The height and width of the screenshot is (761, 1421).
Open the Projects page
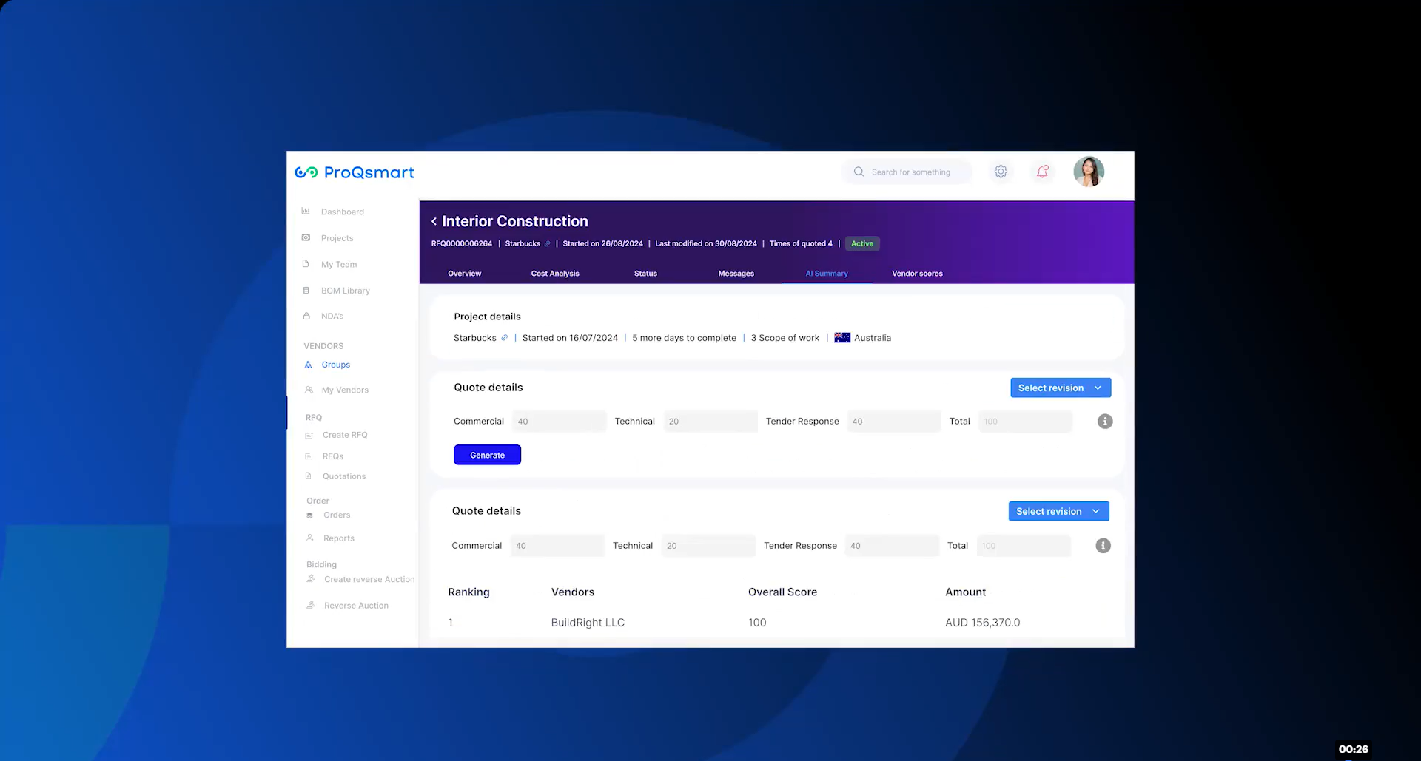[x=337, y=238]
